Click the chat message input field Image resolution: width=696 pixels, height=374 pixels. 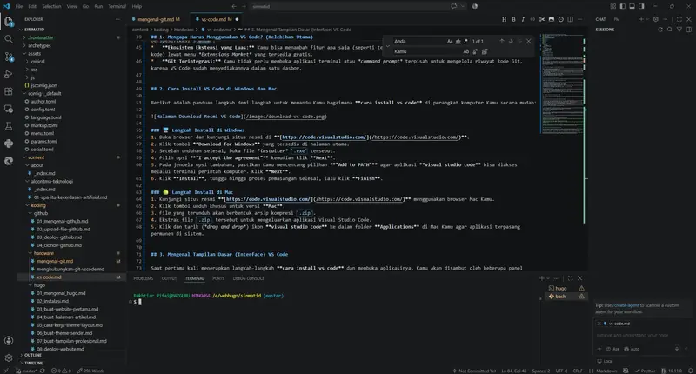point(643,336)
